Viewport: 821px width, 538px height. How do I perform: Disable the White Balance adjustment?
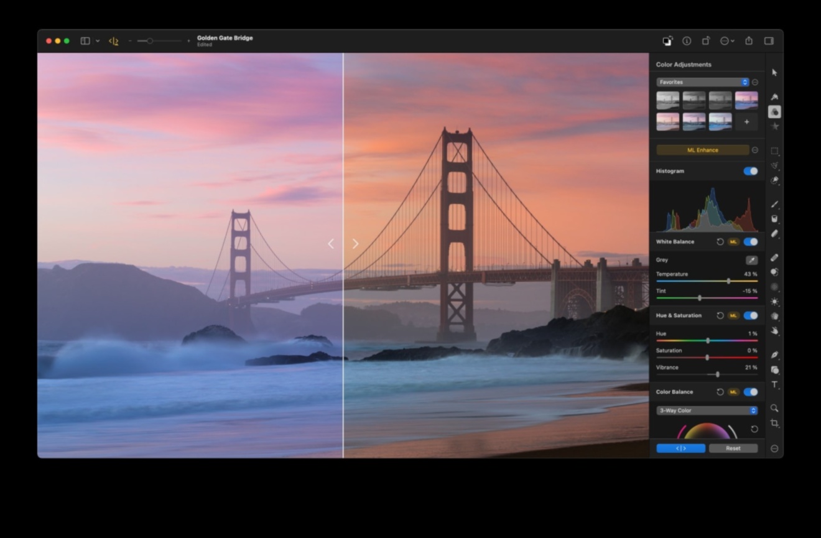751,242
